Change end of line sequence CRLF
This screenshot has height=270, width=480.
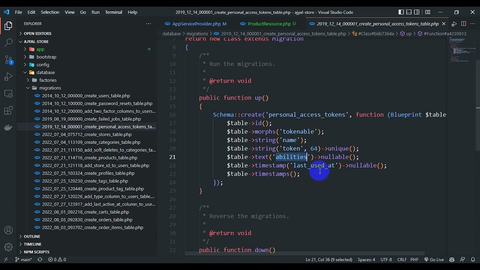402,259
